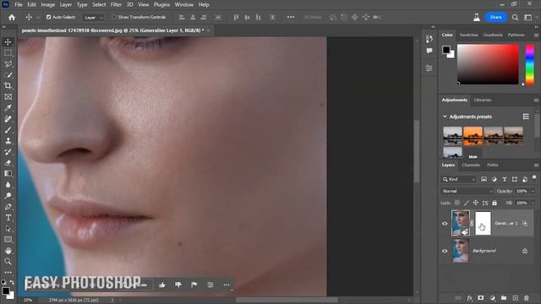The width and height of the screenshot is (541, 304).
Task: Open the Fill slider dropdown
Action: pos(533,203)
